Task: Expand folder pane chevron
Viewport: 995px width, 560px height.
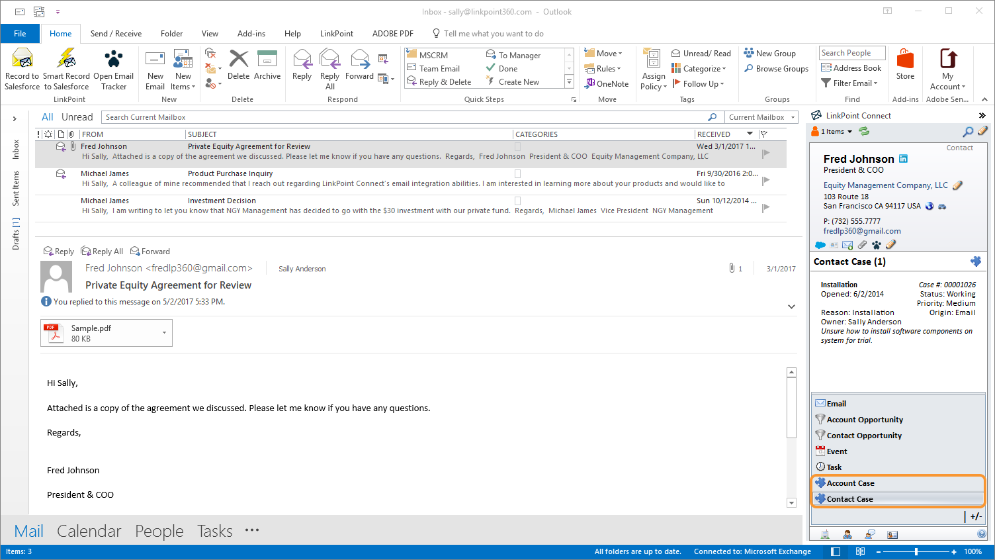Action: 15,119
